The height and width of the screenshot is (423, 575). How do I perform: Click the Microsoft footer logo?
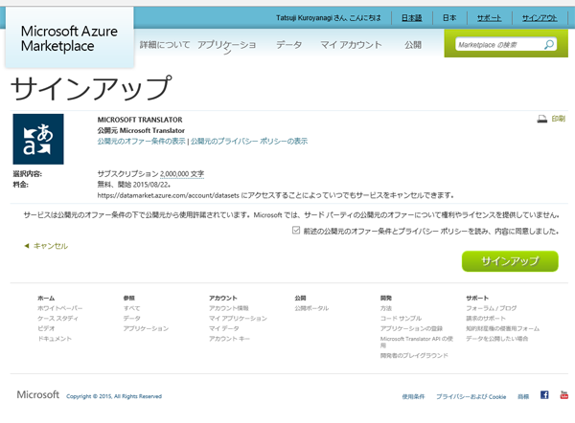click(37, 394)
